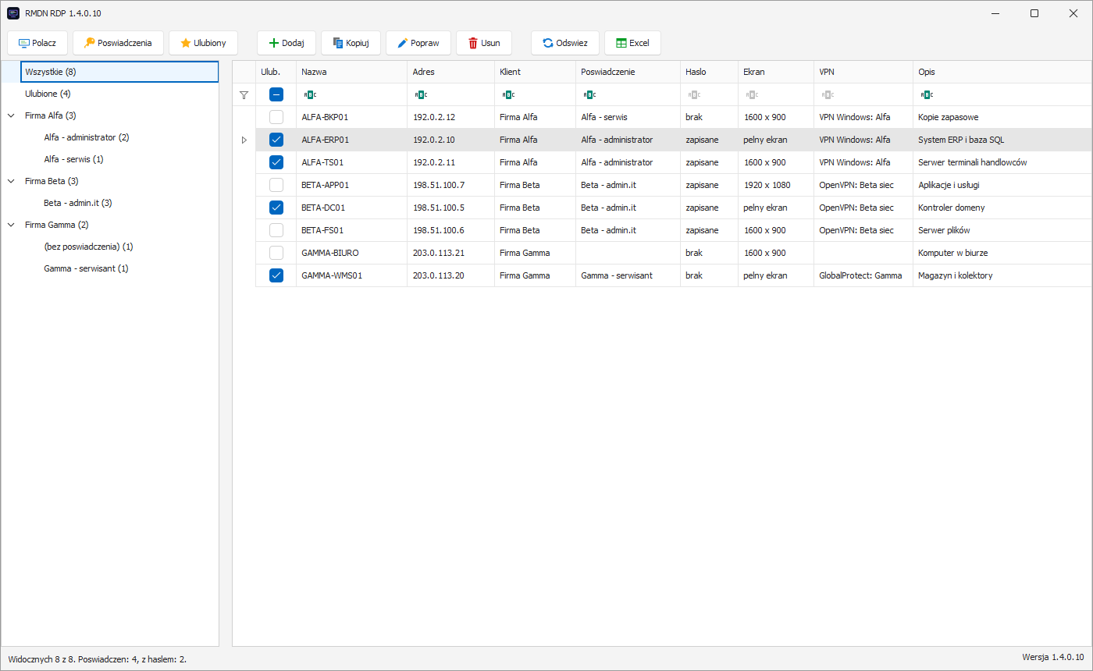The height and width of the screenshot is (671, 1093).
Task: Uncheck the favorite box for ALFA-TS01
Action: point(276,162)
